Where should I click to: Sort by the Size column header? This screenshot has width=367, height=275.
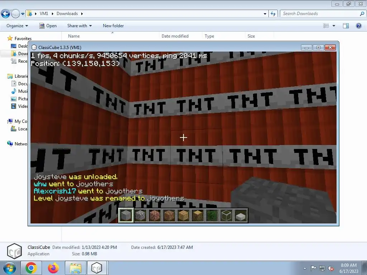[x=259, y=36]
